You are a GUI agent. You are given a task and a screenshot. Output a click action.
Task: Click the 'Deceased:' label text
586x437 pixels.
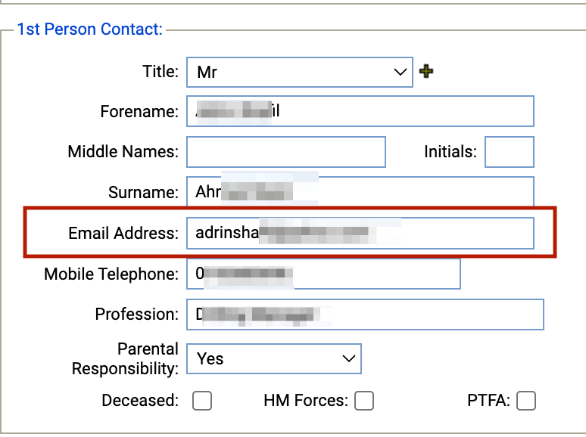click(x=140, y=401)
